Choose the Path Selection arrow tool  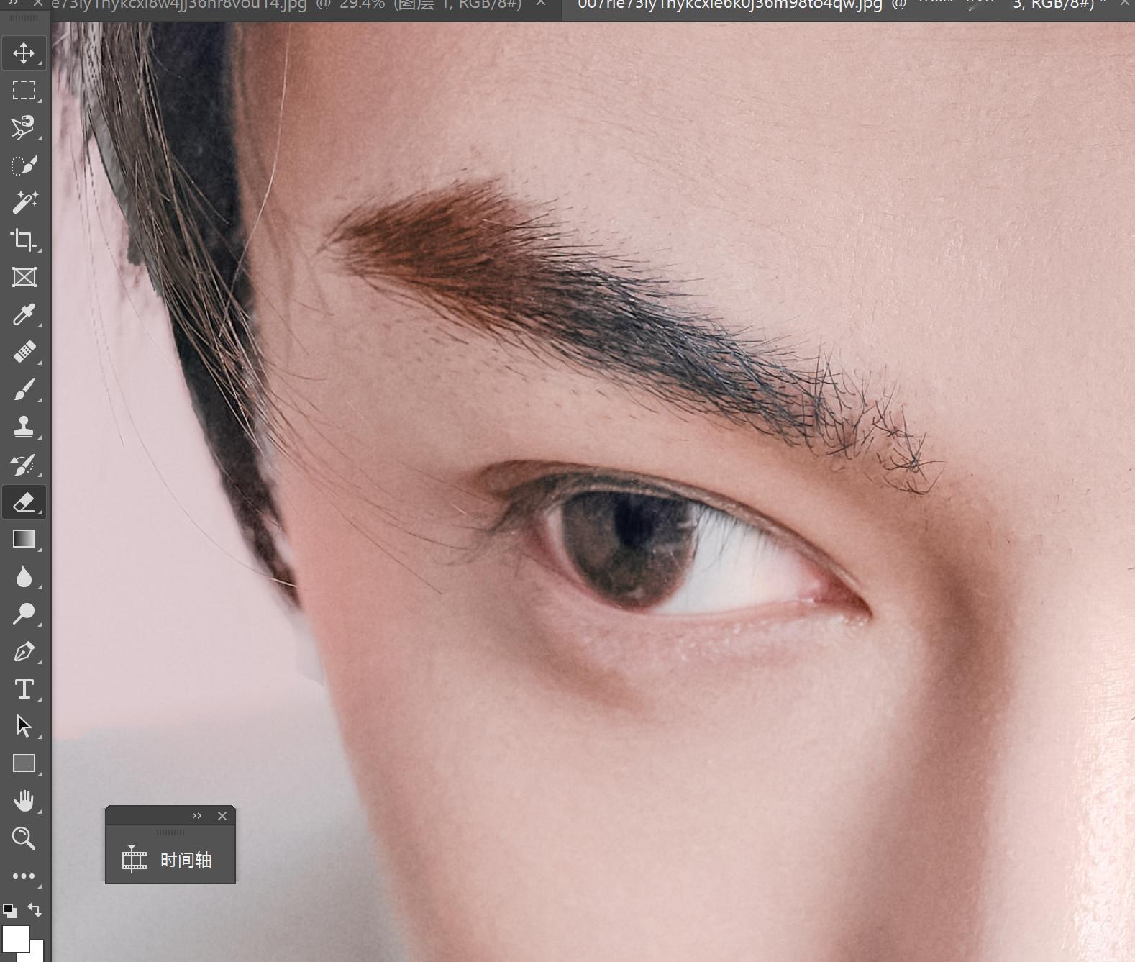tap(24, 726)
